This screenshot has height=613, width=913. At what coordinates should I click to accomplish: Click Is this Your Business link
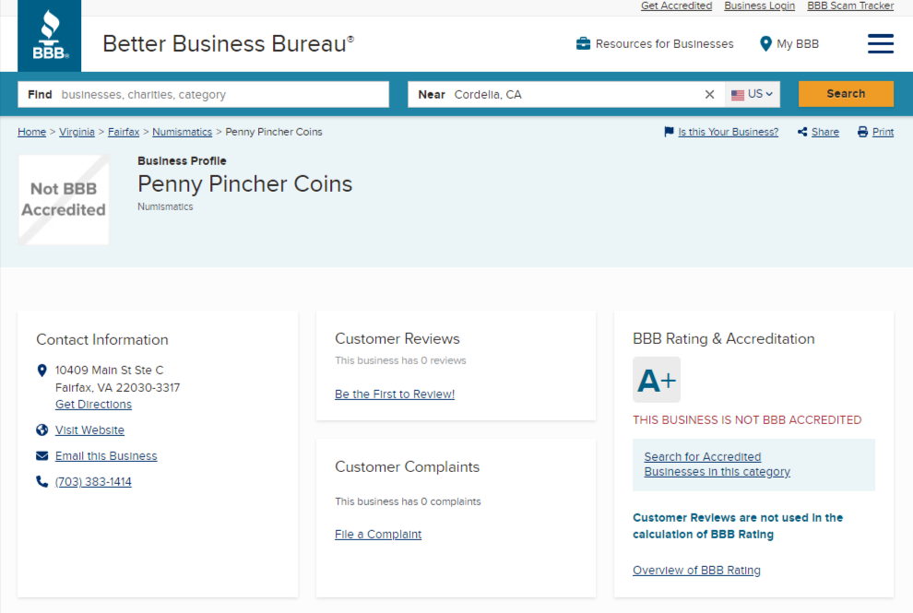click(x=728, y=132)
